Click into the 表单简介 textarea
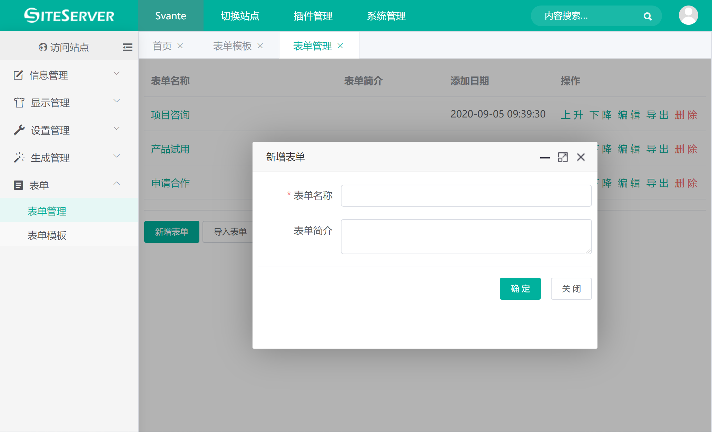This screenshot has height=432, width=712. coord(466,236)
